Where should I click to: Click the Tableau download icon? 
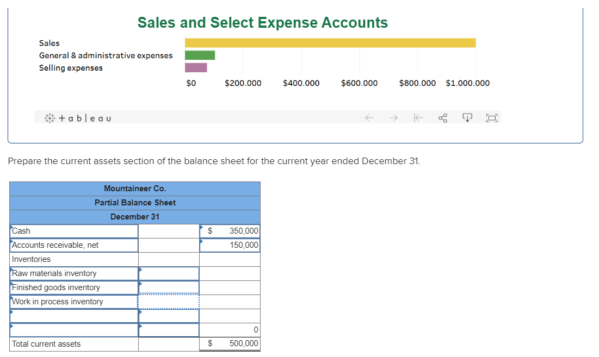point(467,118)
